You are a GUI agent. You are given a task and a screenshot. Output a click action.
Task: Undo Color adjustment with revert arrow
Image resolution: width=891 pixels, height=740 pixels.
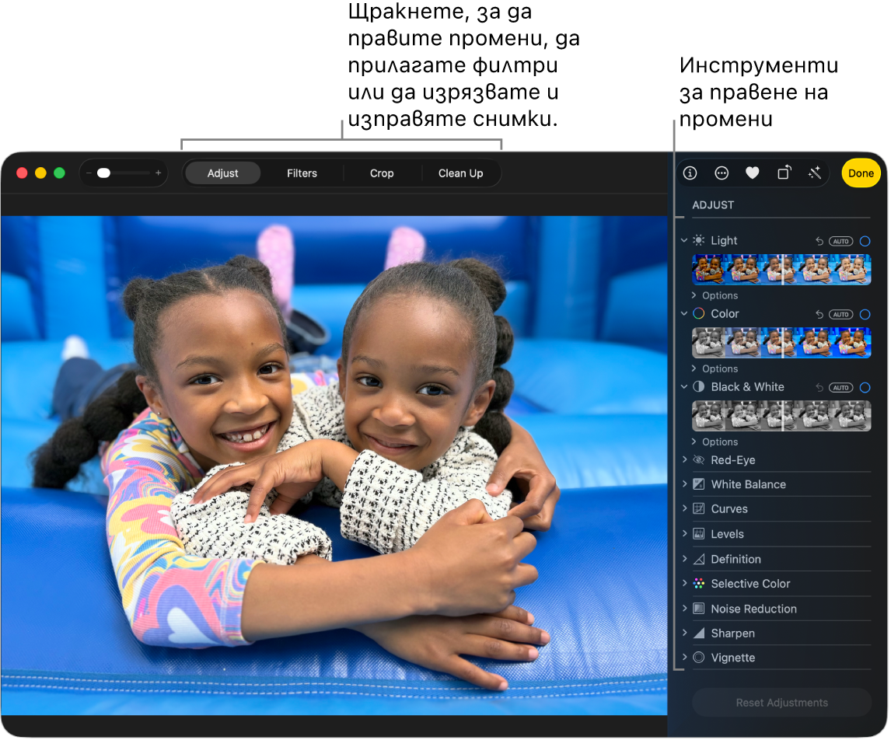coord(820,315)
